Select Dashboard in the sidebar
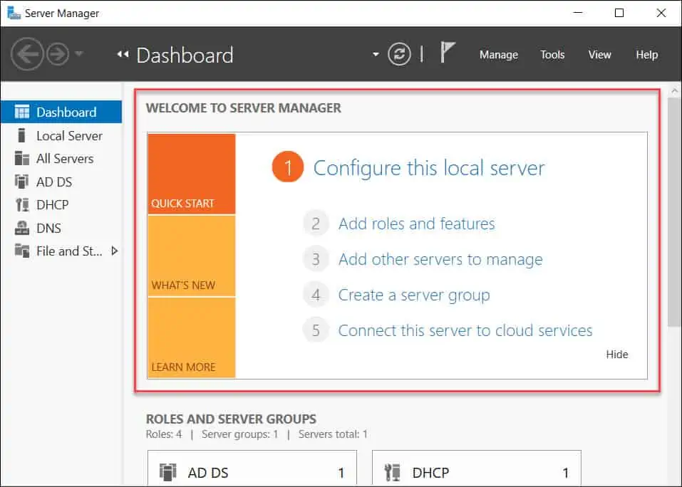 coord(61,112)
